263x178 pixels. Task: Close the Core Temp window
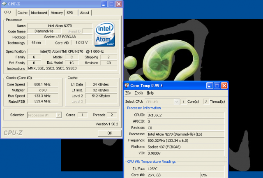(x=224, y=86)
